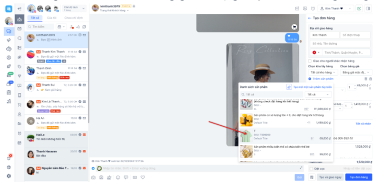Select the hidden (crossed-eye) filter icon
This screenshot has width=377, height=184.
[x=20, y=57]
